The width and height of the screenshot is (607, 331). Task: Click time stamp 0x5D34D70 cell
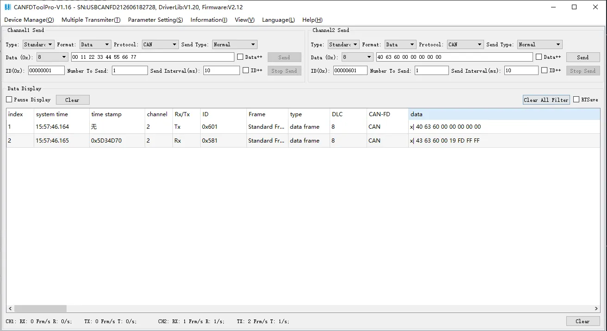(117, 141)
